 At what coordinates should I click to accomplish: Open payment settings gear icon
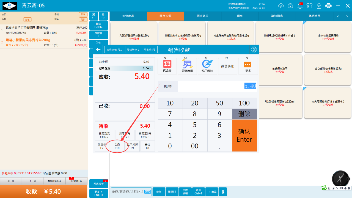[x=254, y=50]
